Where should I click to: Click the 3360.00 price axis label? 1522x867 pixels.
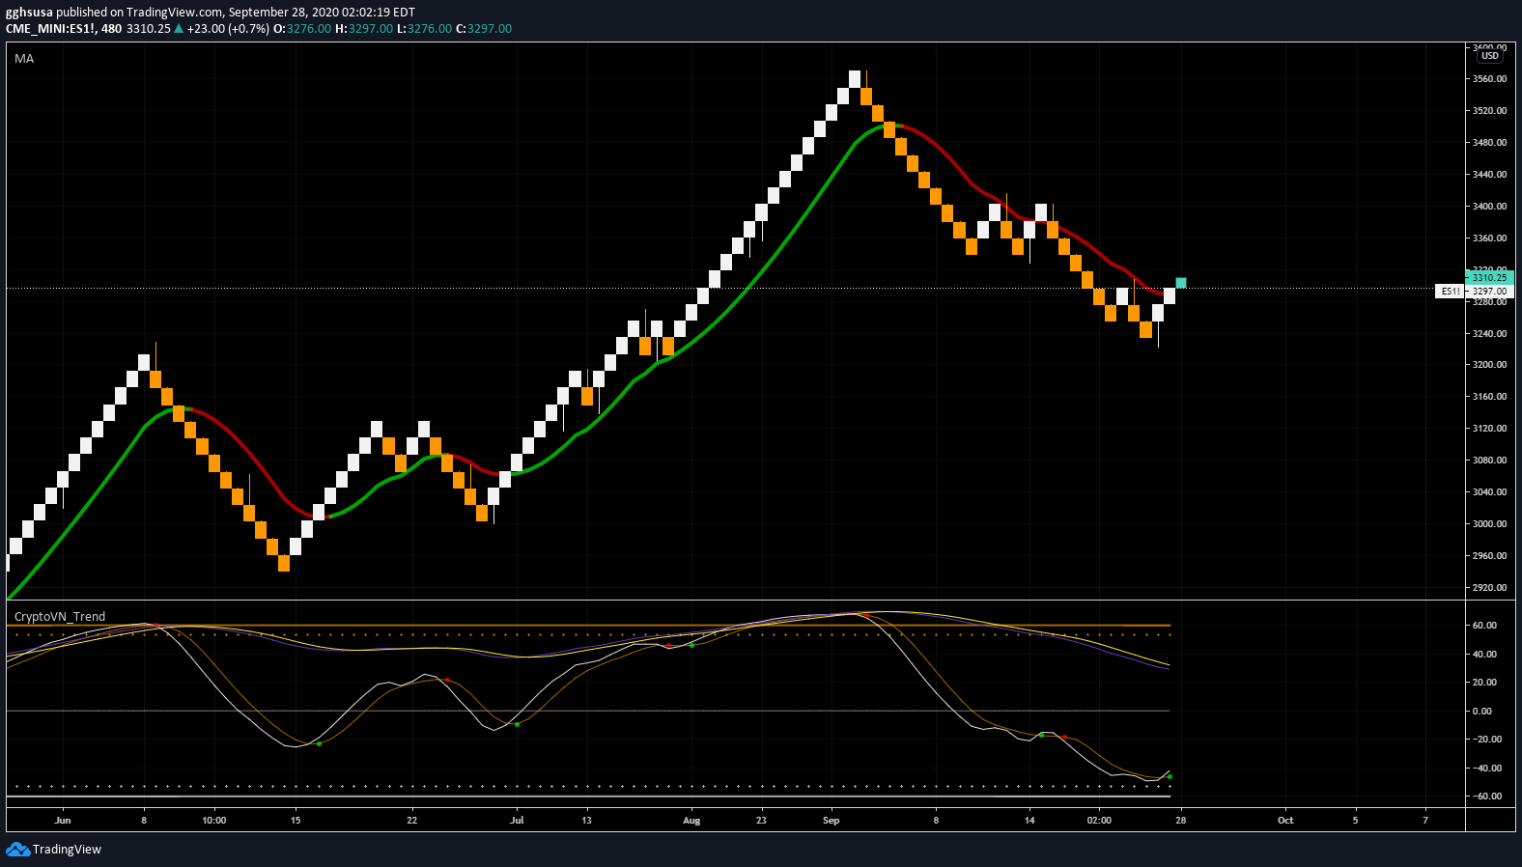coord(1489,238)
